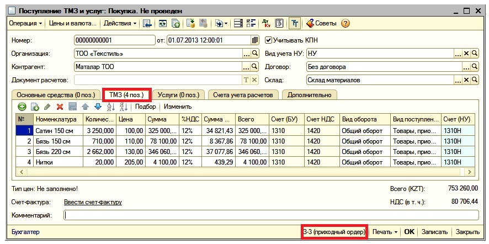Open the calendar picker beside date field
The height and width of the screenshot is (244, 489).
254,40
